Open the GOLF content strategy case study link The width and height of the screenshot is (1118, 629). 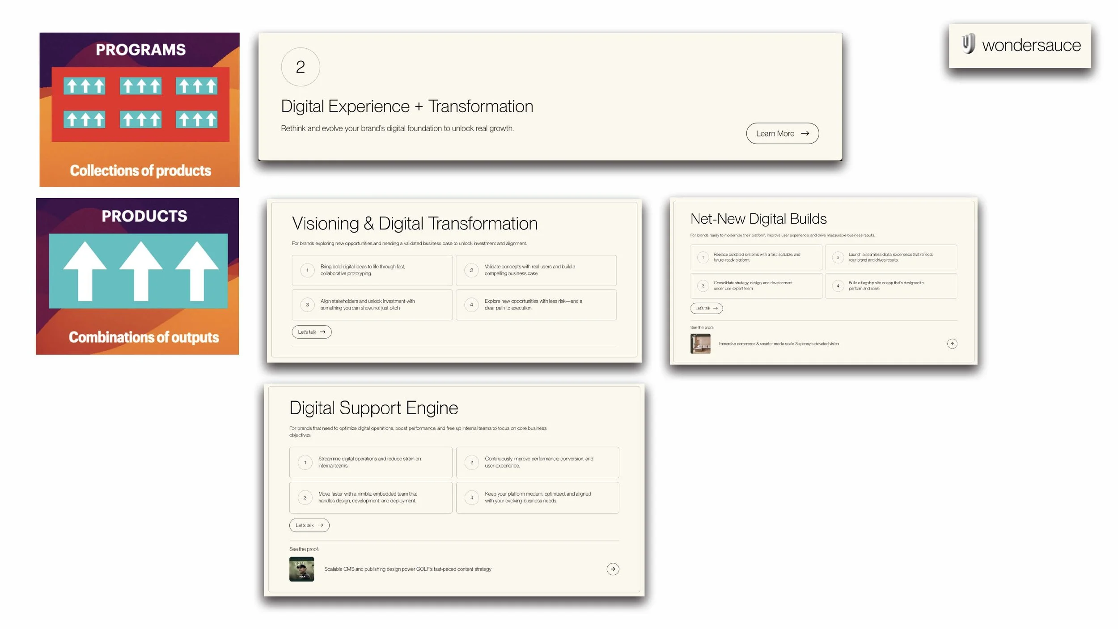(408, 569)
